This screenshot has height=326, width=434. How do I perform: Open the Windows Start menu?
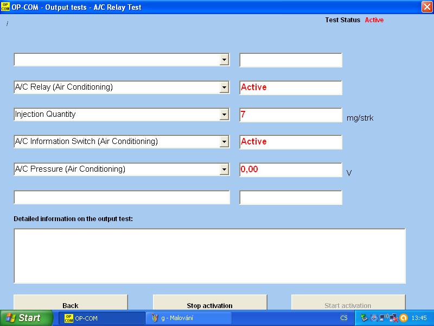[26, 318]
